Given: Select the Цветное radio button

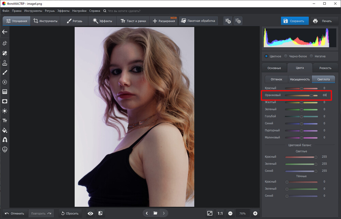Looking at the screenshot, I should (266, 56).
